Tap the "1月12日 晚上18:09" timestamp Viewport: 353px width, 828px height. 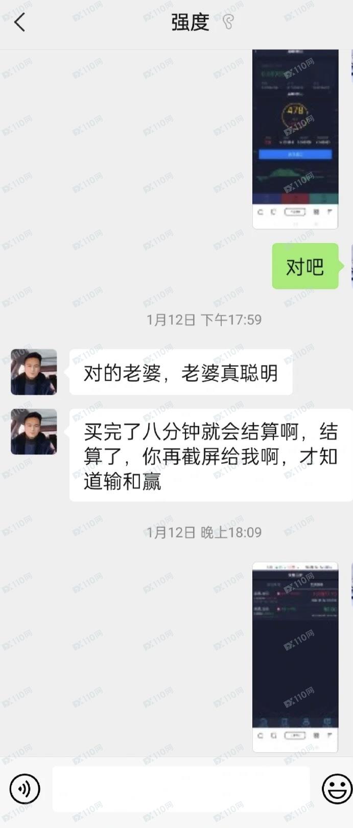[204, 532]
